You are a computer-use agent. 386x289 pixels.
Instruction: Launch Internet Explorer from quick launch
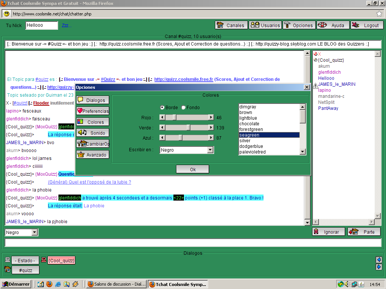coord(58,284)
